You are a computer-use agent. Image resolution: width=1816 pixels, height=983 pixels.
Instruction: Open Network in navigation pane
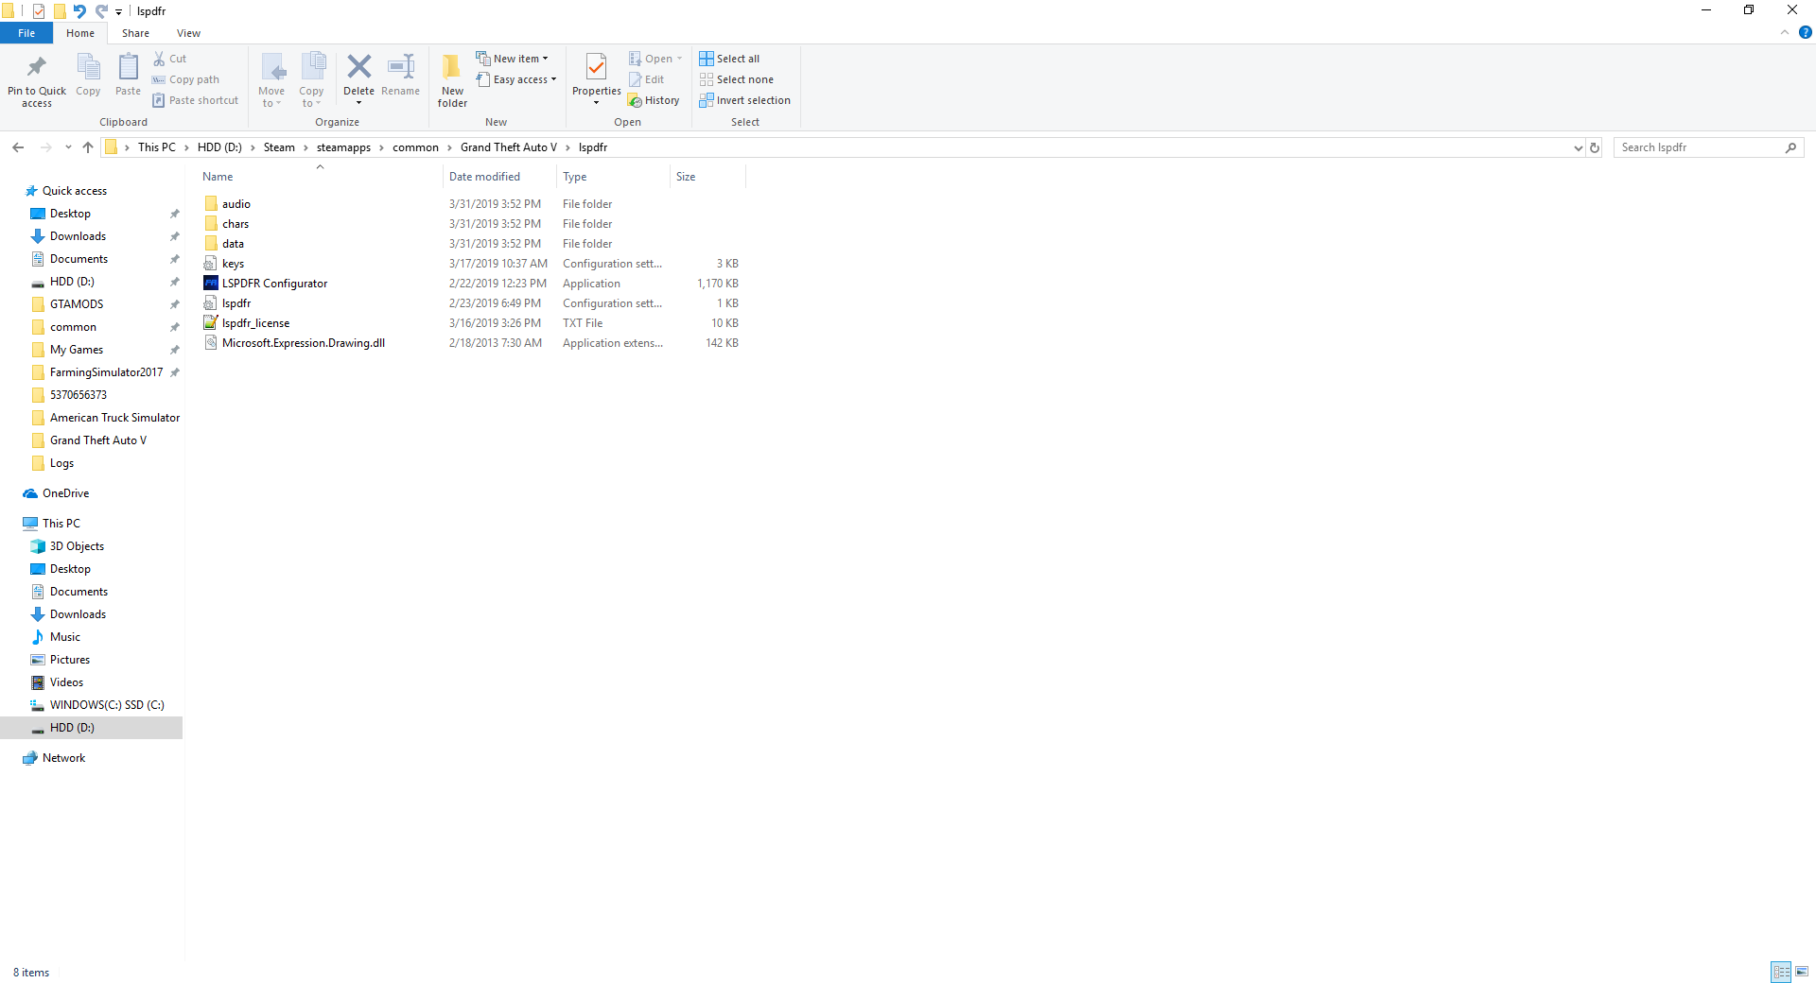tap(63, 758)
